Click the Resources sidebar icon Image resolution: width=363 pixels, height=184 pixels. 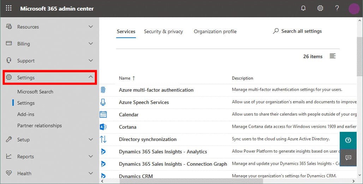pos(9,26)
